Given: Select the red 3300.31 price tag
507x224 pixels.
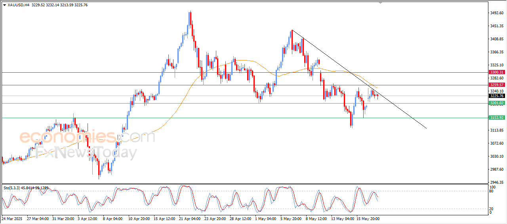Looking at the screenshot, I should (496, 72).
